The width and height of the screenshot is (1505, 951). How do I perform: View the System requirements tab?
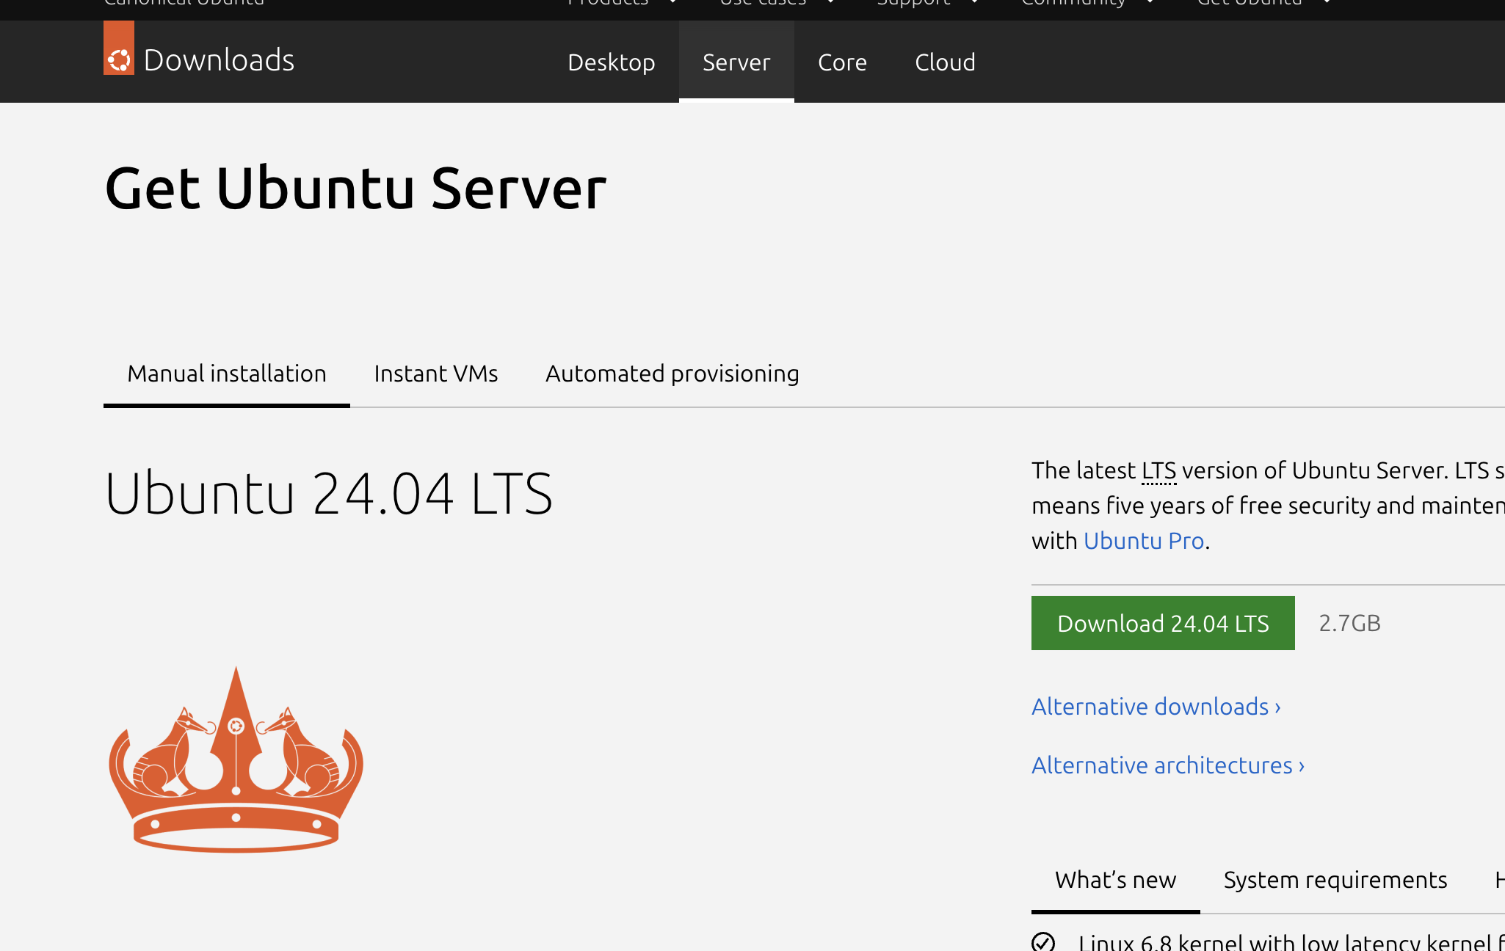pos(1335,880)
